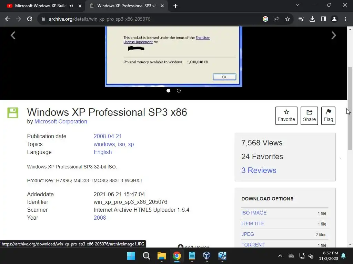Screen dimensions: 353x264
Task: Go back with the browser back arrow
Action: 8,19
